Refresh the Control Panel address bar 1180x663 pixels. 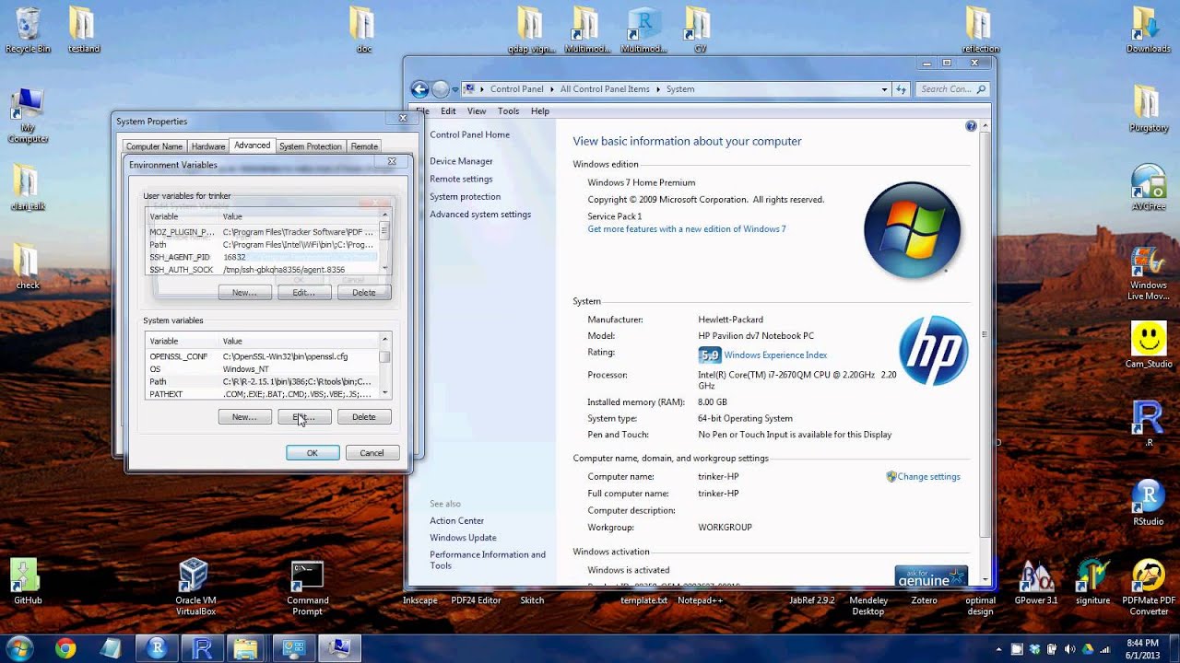[902, 89]
